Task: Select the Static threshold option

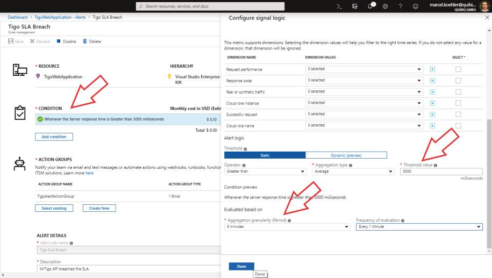Action: coord(265,155)
